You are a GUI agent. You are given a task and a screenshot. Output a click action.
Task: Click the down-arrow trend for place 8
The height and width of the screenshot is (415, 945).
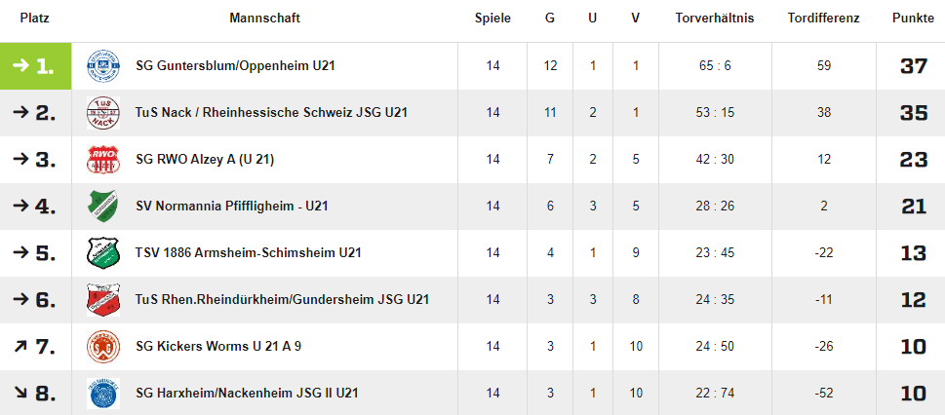tap(20, 393)
